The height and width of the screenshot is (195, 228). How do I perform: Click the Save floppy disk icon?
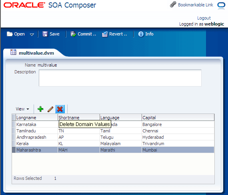pos(45,34)
